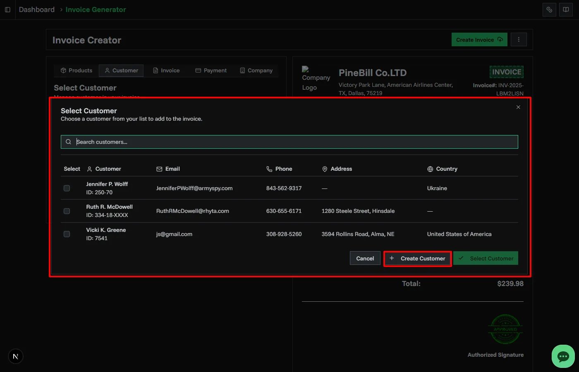
Task: Tick the Vicki K. Greene checkbox
Action: click(x=67, y=234)
